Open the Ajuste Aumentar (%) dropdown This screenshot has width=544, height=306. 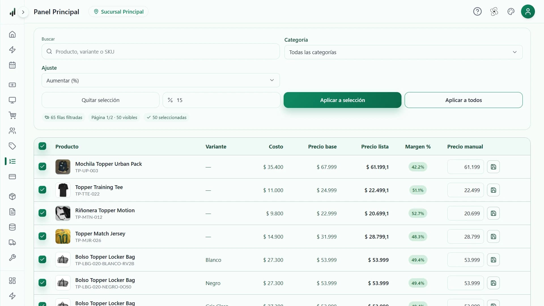coord(161,80)
